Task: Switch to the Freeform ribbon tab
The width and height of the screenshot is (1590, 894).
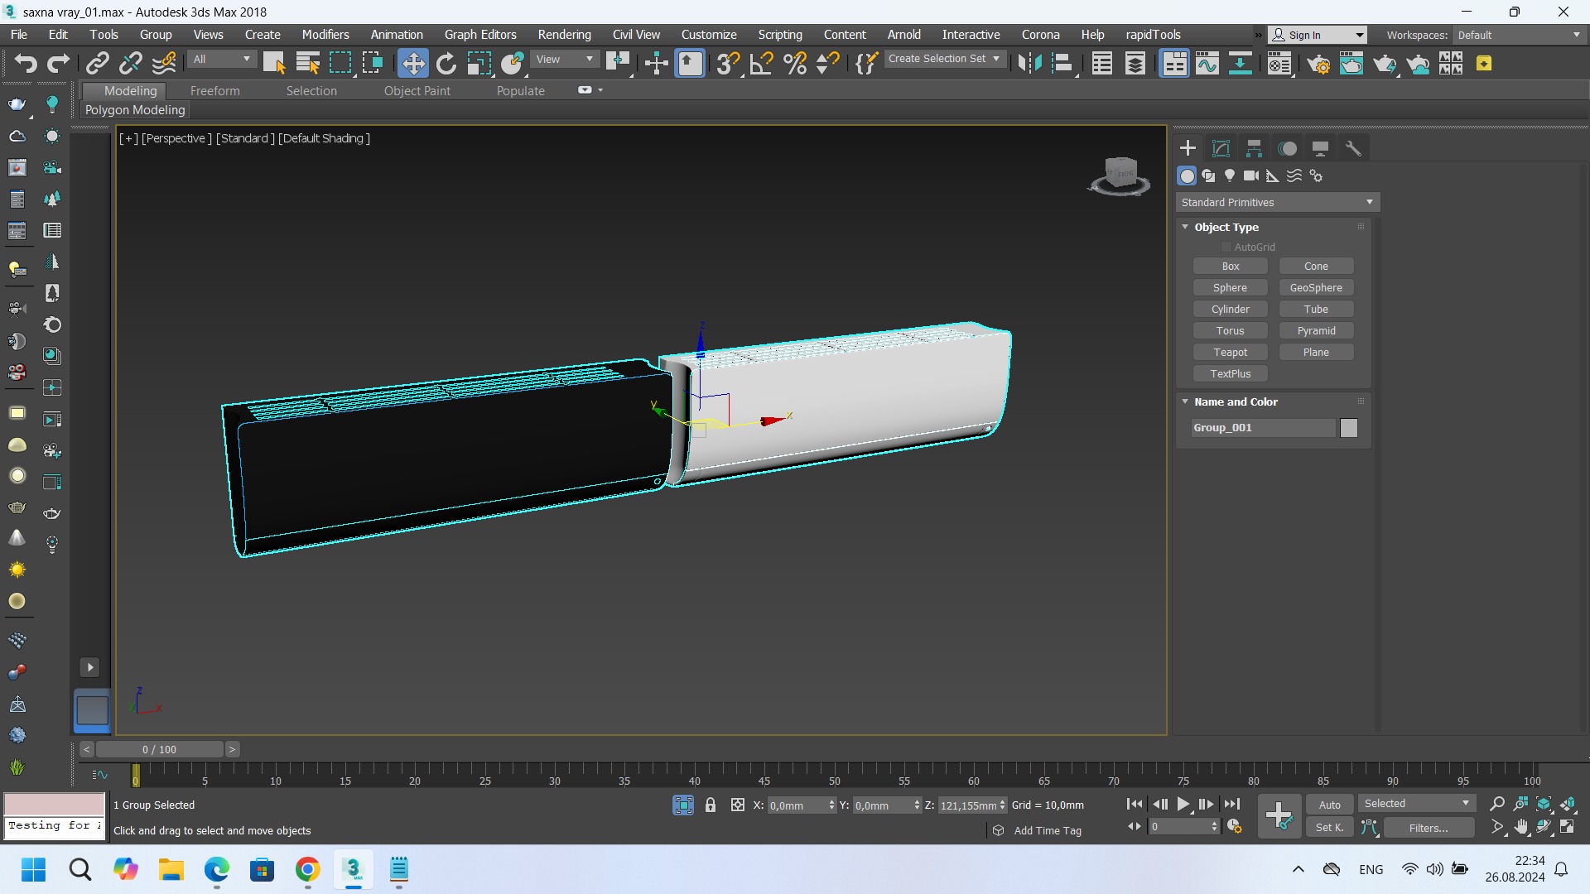Action: pyautogui.click(x=214, y=91)
